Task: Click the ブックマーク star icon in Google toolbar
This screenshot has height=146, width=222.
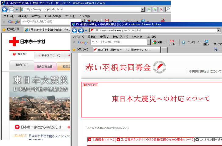Action: click(184, 42)
